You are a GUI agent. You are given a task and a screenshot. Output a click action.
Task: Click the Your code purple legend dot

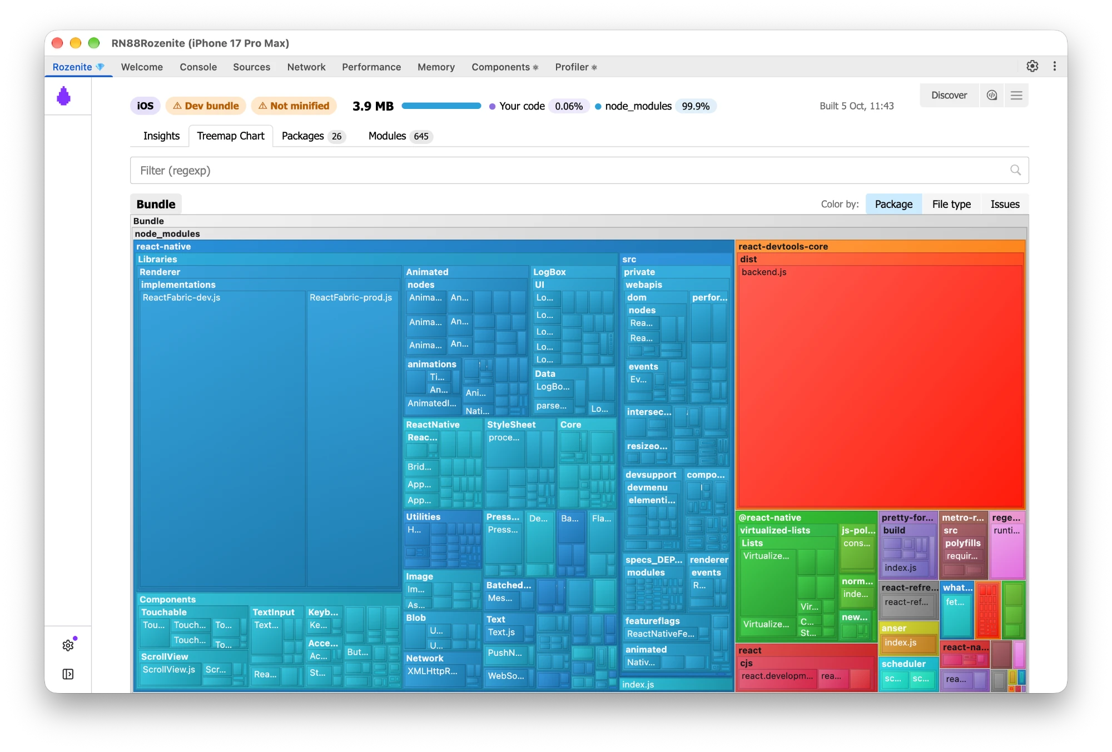click(492, 106)
